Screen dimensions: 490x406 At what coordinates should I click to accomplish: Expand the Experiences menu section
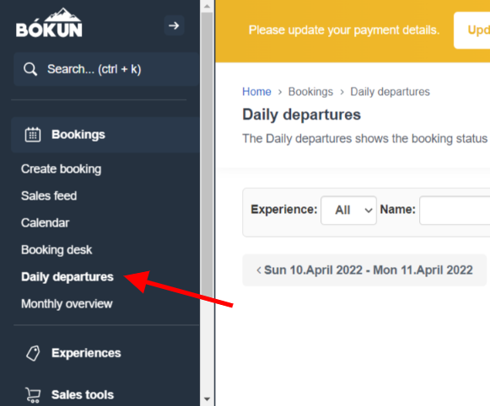tap(86, 353)
